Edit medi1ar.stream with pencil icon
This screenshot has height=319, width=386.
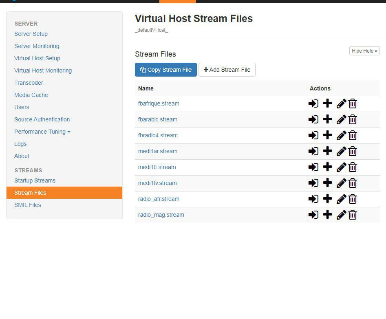coord(342,152)
